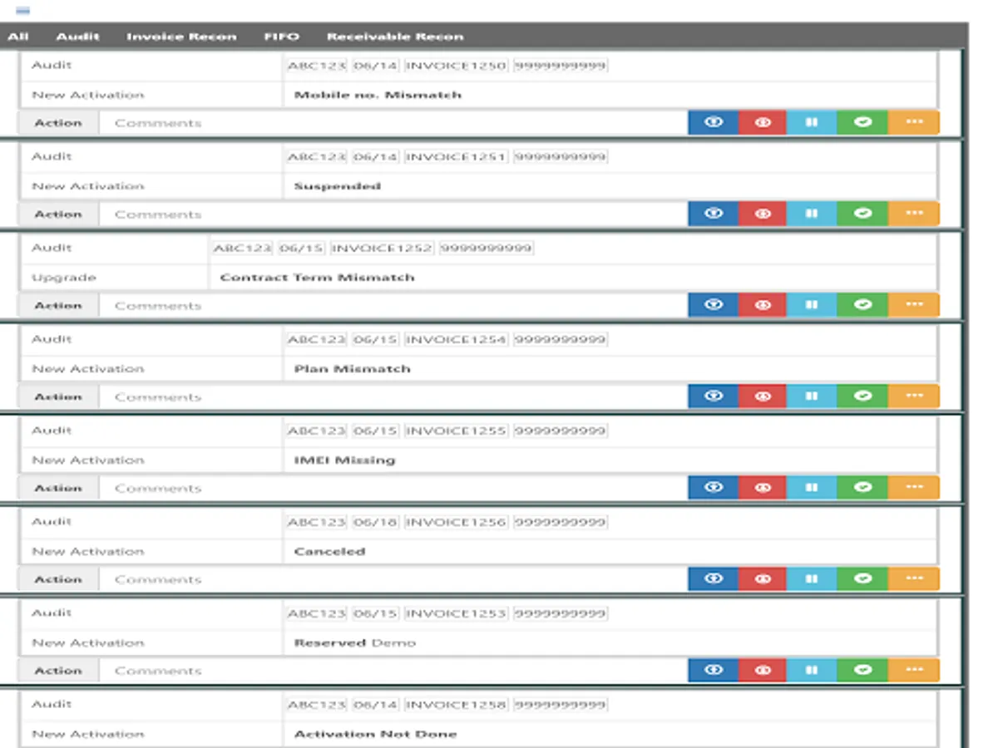Viewport: 998px width, 748px height.
Task: Click Action button in Reserved Demo row
Action: click(x=58, y=672)
